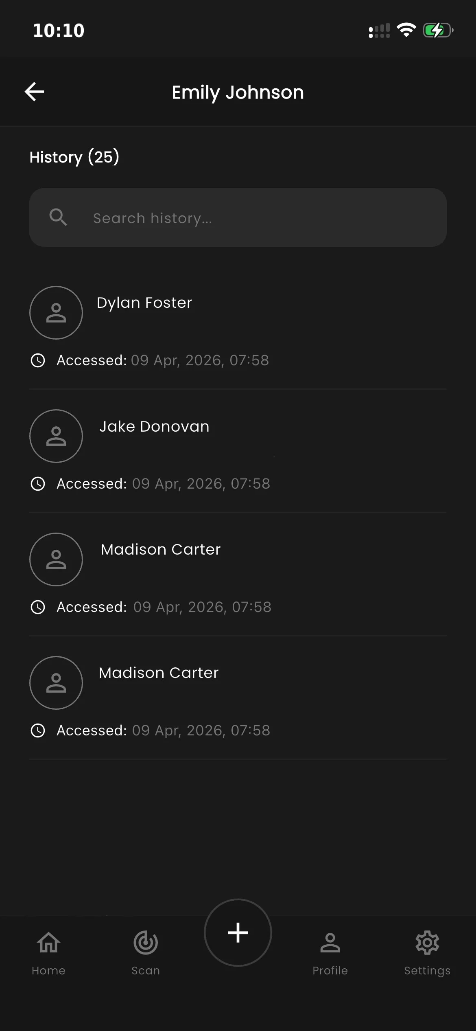The width and height of the screenshot is (476, 1031).
Task: Open the Profile tab
Action: (x=330, y=953)
